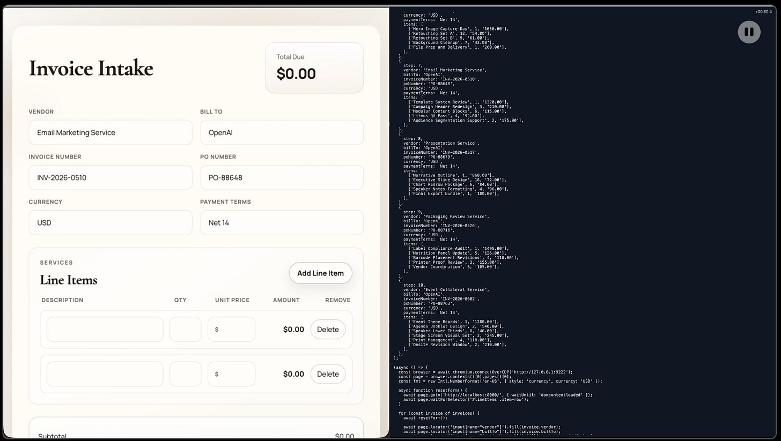Viewport: 781px width, 441px height.
Task: Click first row's unit price input
Action: point(231,329)
